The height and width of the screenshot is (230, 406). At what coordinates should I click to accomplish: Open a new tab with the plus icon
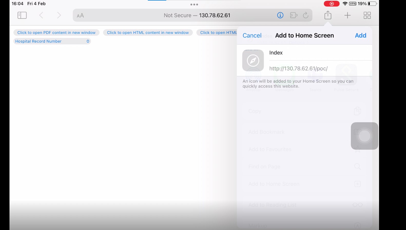[347, 15]
